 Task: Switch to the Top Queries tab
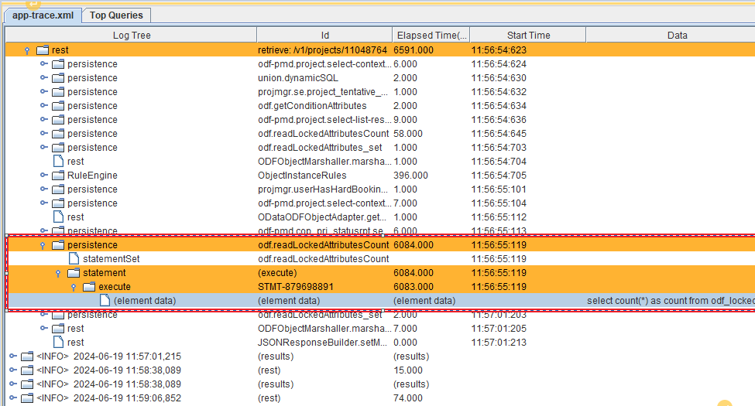click(x=116, y=15)
